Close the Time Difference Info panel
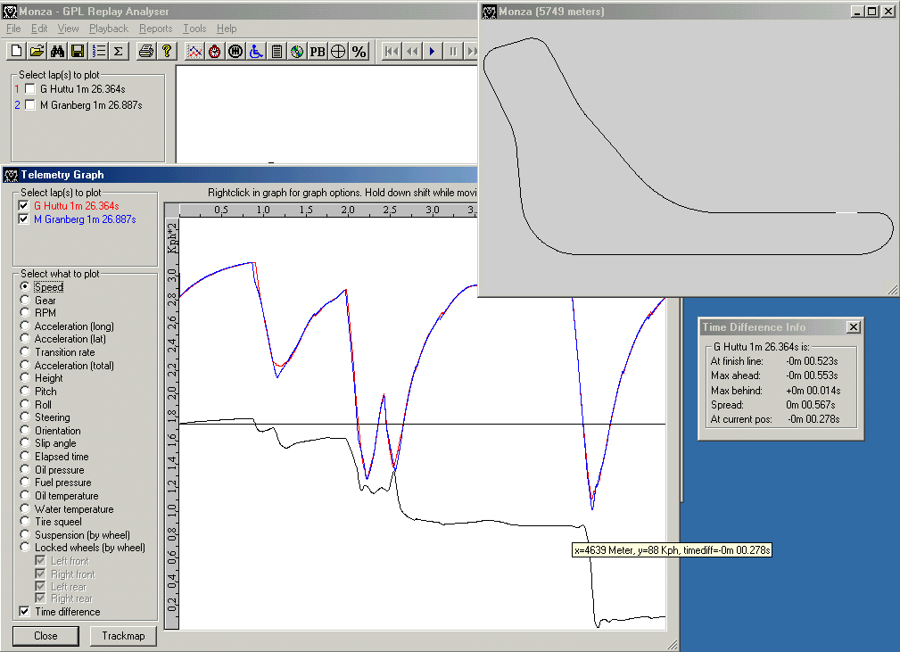Screen dimensions: 900x652 853,327
